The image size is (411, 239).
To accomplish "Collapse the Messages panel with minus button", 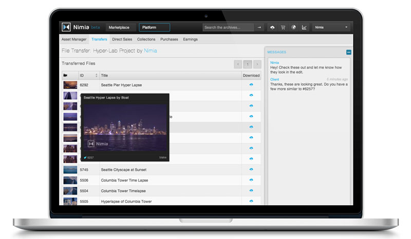I will click(349, 52).
